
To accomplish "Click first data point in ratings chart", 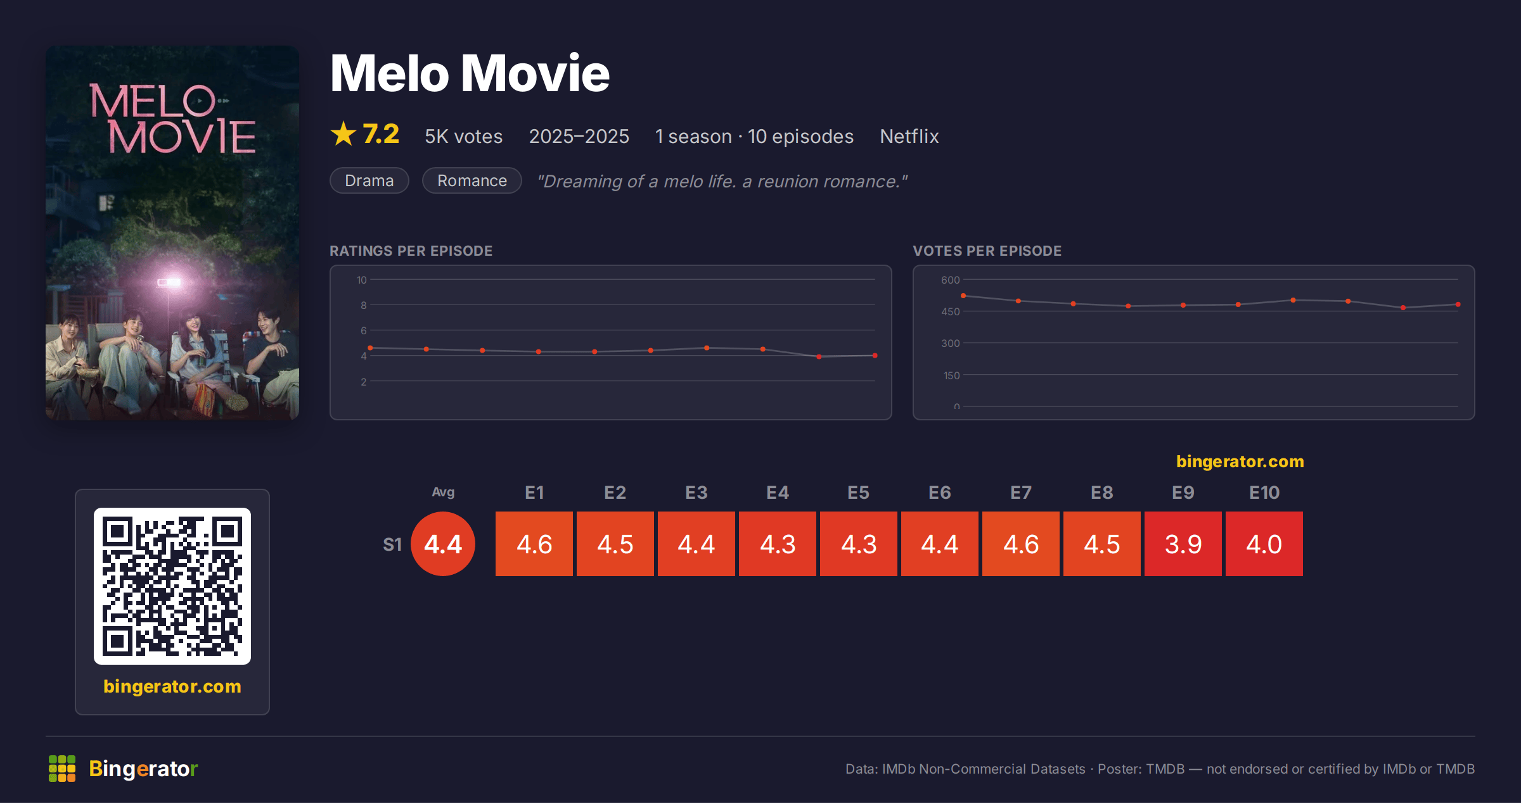I will click(371, 348).
